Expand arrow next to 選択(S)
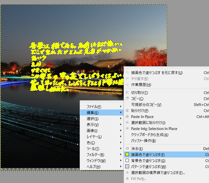Screen dimensions: 209x183 pyautogui.click(x=121, y=118)
